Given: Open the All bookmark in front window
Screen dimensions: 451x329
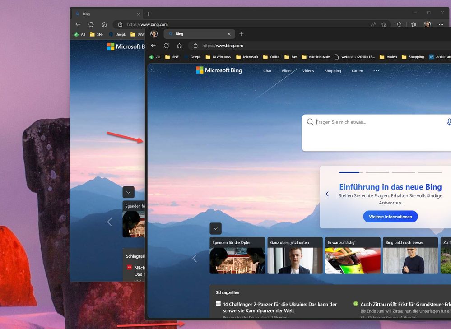Looking at the screenshot, I should tap(155, 57).
